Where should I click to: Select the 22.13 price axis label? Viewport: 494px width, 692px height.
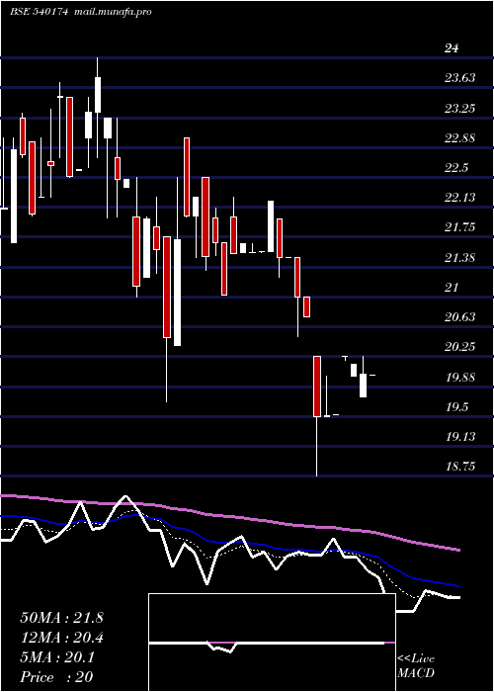coord(459,198)
